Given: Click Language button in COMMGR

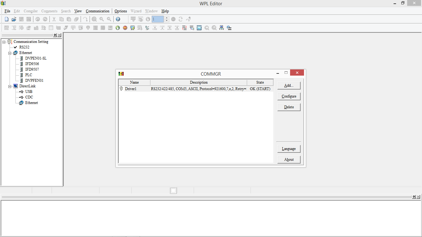Looking at the screenshot, I should point(289,149).
